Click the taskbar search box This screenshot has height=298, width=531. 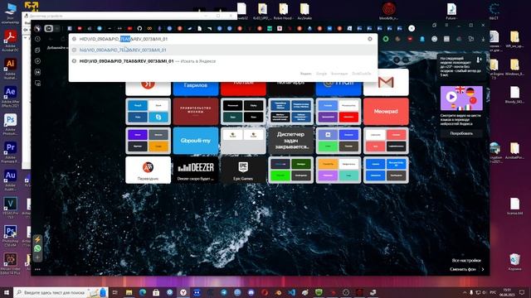click(61, 292)
